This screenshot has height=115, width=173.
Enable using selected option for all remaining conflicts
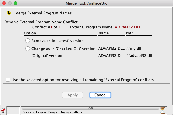point(7,80)
